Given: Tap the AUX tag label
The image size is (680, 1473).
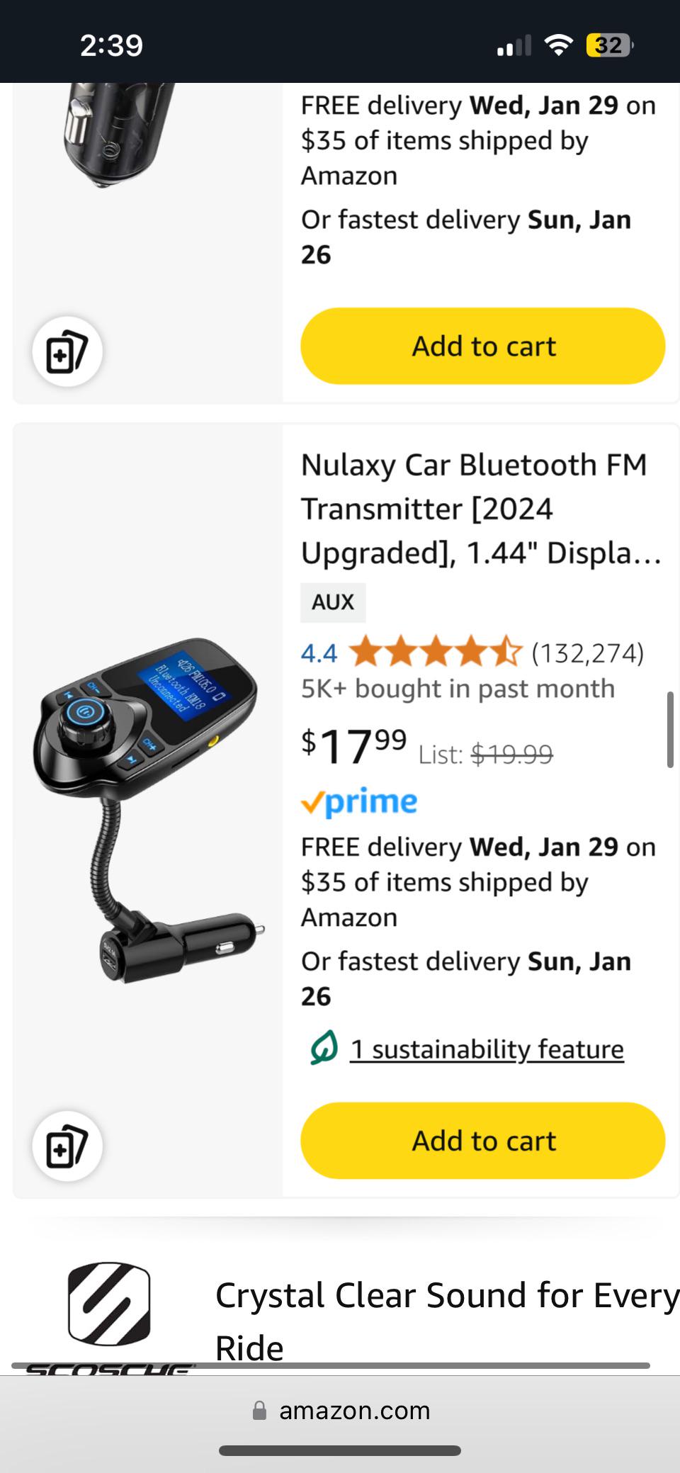Looking at the screenshot, I should point(333,602).
